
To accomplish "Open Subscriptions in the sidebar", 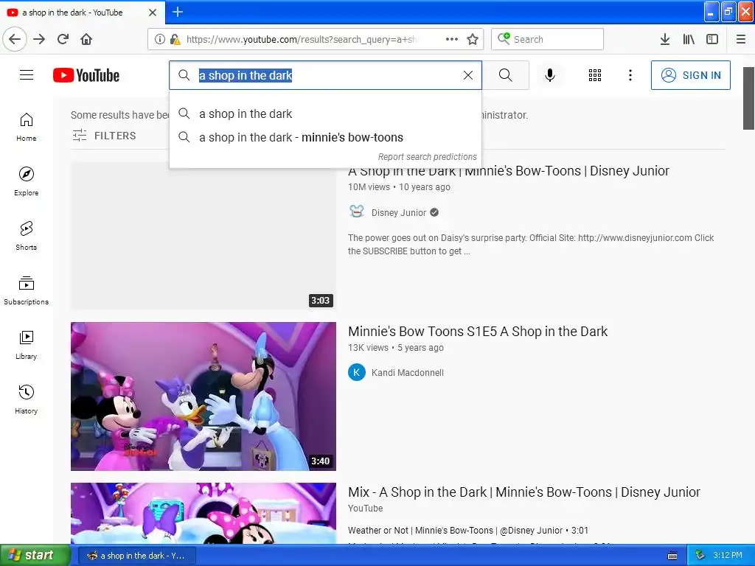I will pos(27,290).
